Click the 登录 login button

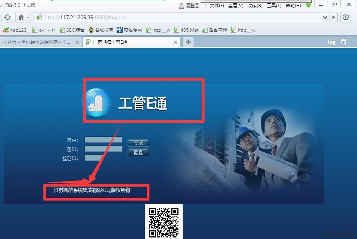click(x=138, y=143)
